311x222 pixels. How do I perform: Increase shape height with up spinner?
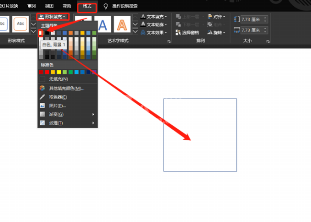coord(266,18)
